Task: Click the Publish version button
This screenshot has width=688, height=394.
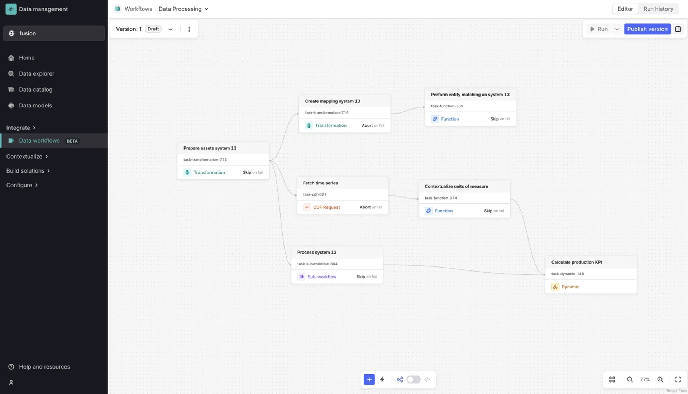Action: coord(647,29)
